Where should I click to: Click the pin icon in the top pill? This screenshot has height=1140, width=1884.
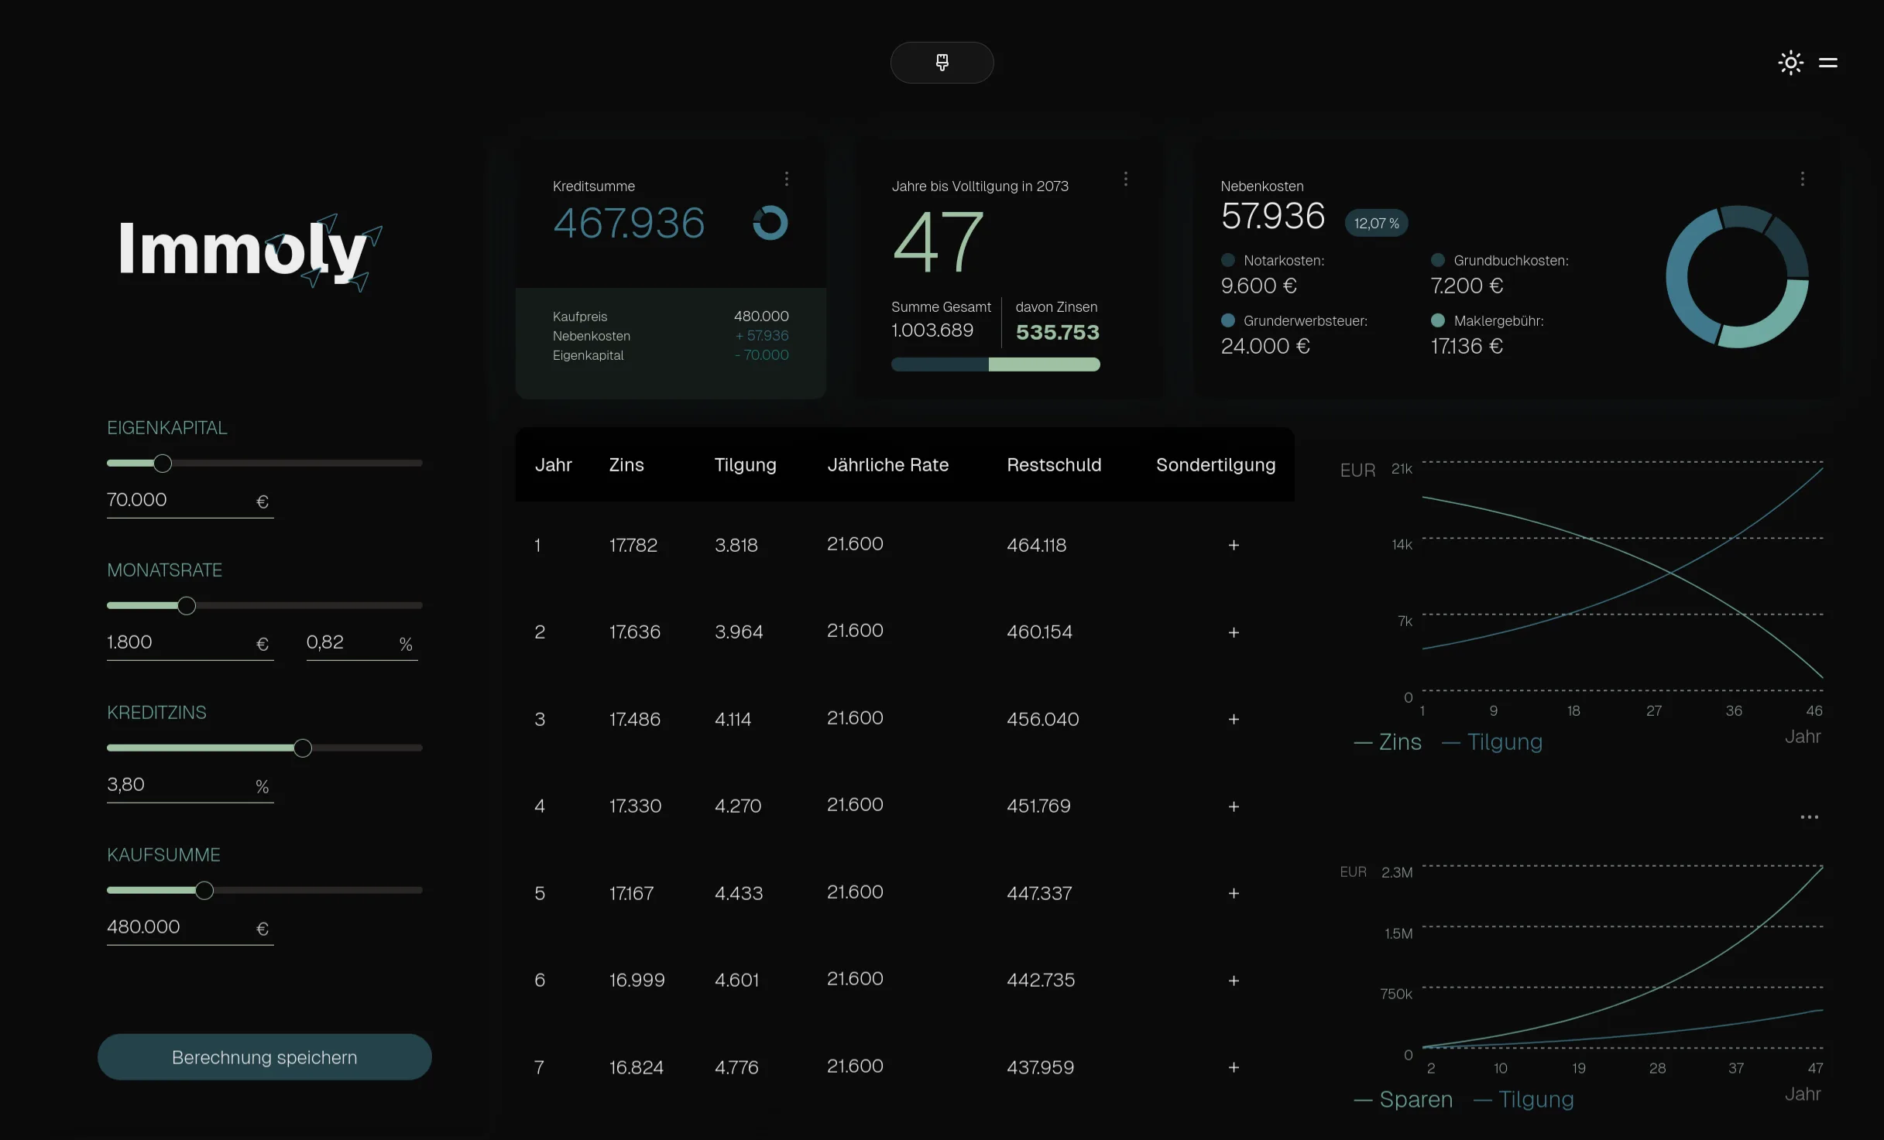942,63
